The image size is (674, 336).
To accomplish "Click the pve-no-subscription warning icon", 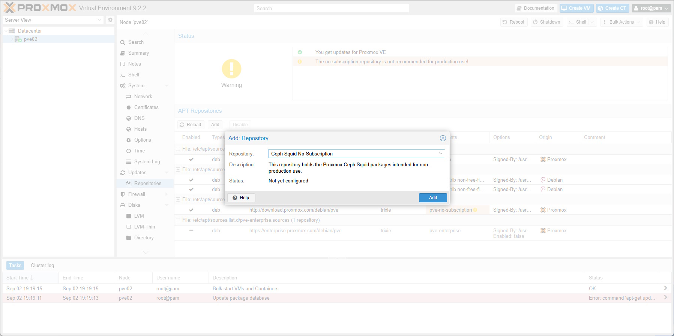I will 475,210.
